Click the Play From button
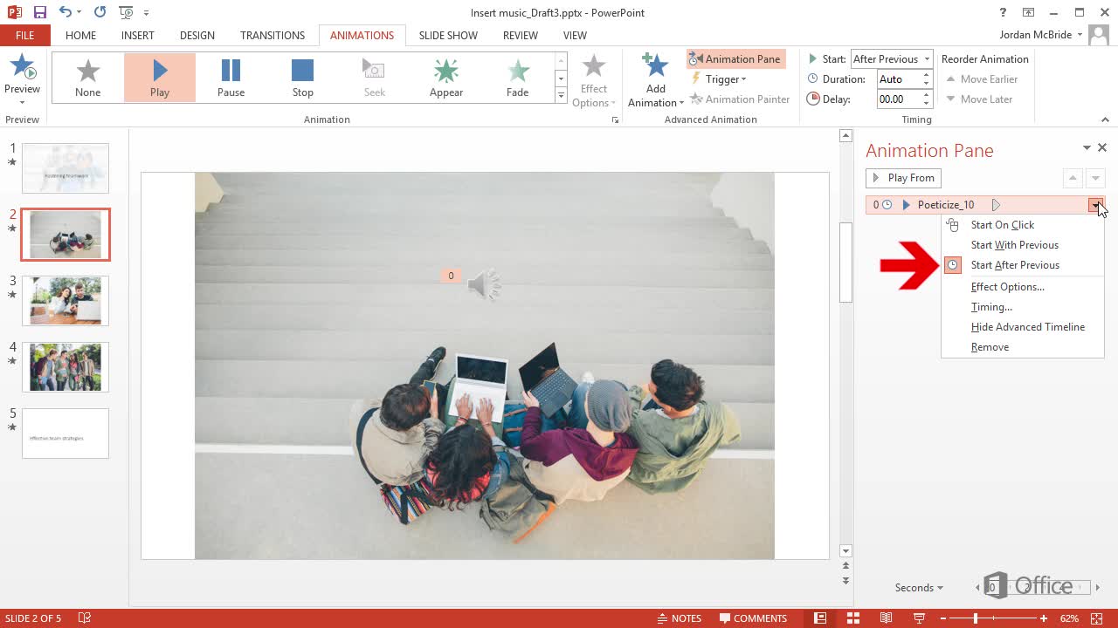1118x628 pixels. click(903, 178)
